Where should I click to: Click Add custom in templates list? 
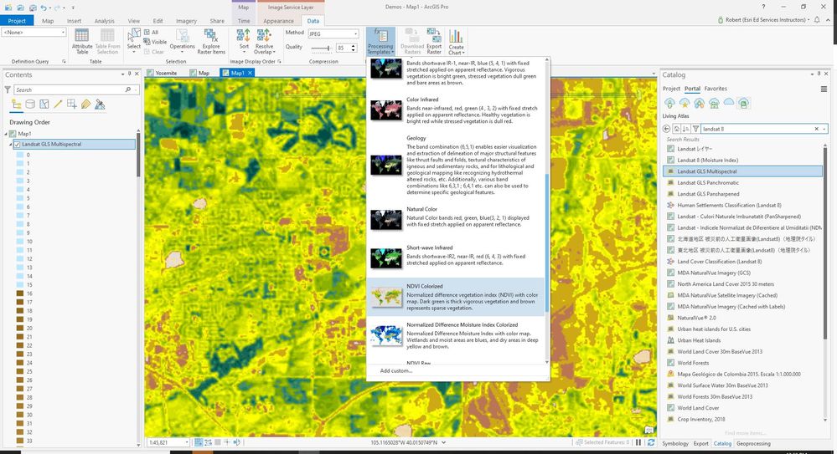coord(395,371)
